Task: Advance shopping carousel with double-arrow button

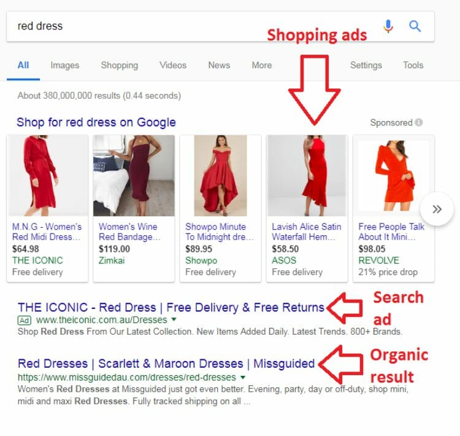Action: pyautogui.click(x=437, y=209)
